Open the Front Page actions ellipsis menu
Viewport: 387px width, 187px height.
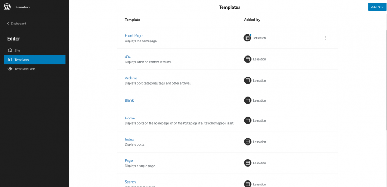[x=326, y=38]
